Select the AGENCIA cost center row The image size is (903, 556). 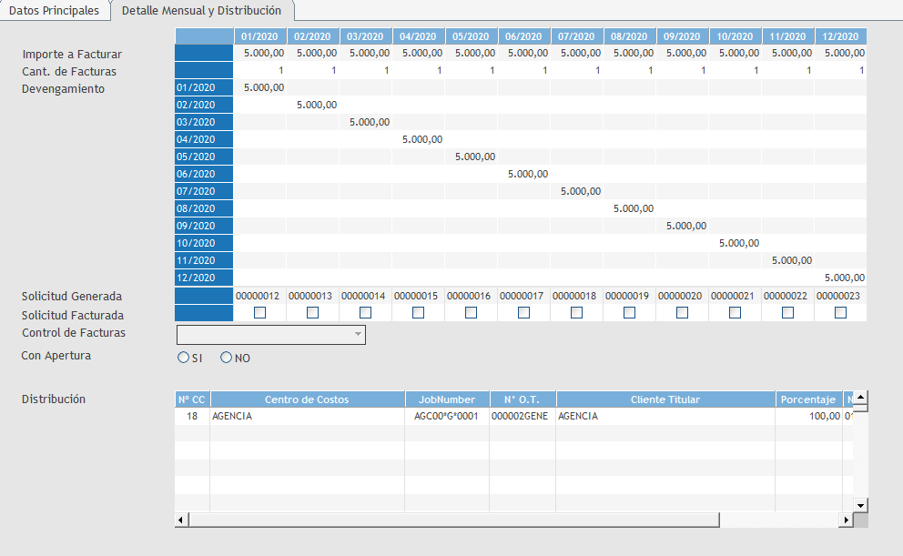(x=307, y=417)
